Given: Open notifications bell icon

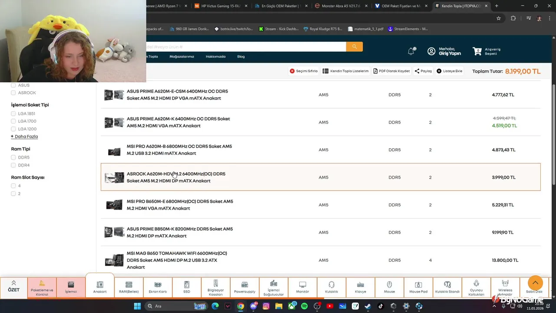Looking at the screenshot, I should (411, 51).
